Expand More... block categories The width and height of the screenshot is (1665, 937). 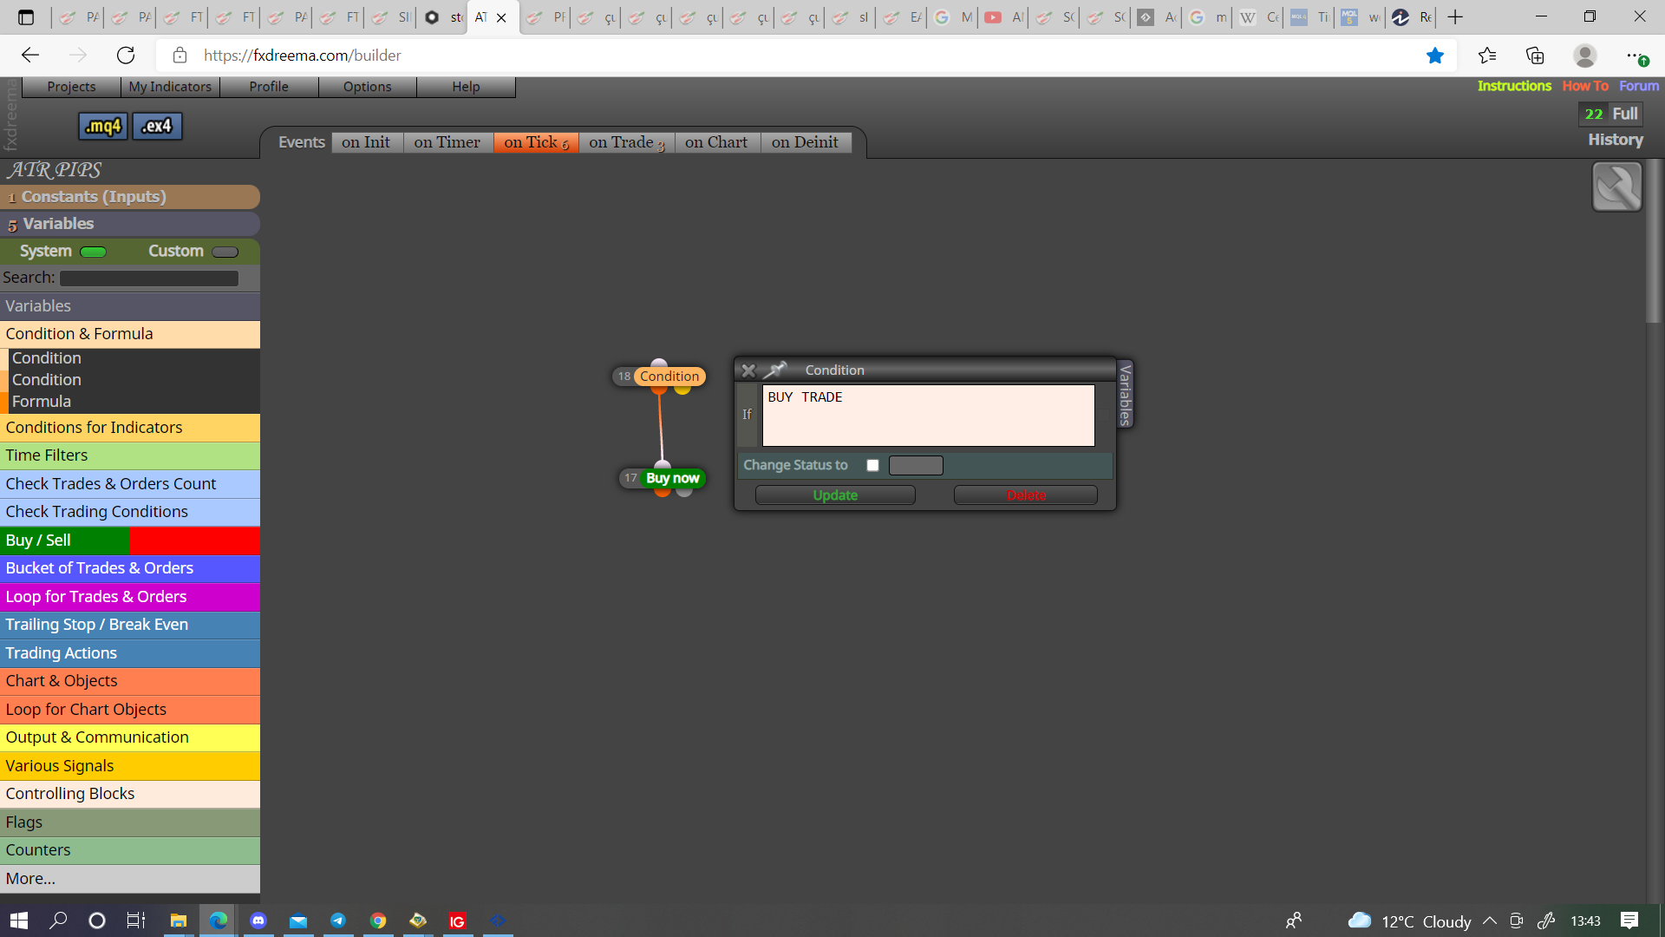point(130,879)
